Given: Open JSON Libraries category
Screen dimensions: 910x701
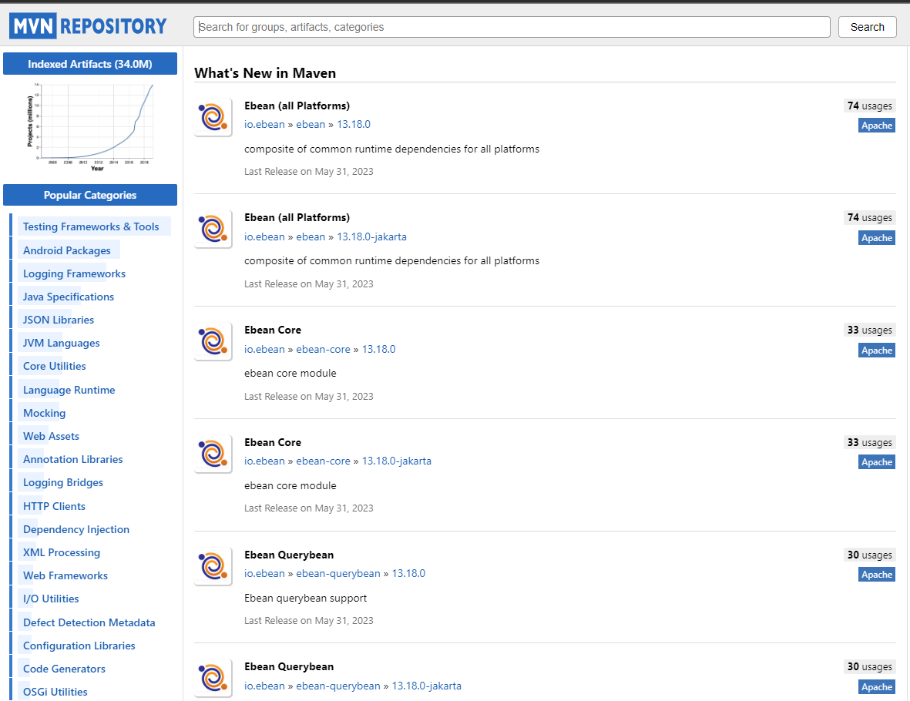Looking at the screenshot, I should click(x=59, y=320).
